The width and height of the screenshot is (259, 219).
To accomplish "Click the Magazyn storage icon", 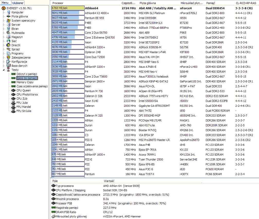I will (8, 37).
